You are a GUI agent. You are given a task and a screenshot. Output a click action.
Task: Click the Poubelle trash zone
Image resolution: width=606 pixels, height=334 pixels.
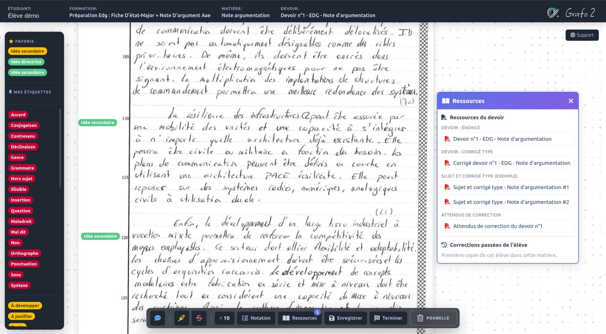tap(433, 318)
